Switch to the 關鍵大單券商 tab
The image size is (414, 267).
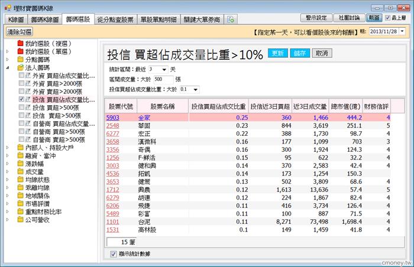click(202, 19)
